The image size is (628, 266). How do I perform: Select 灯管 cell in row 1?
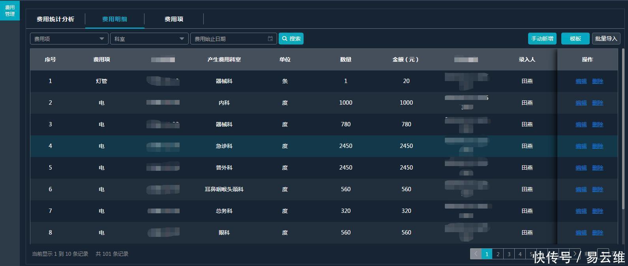pos(101,81)
